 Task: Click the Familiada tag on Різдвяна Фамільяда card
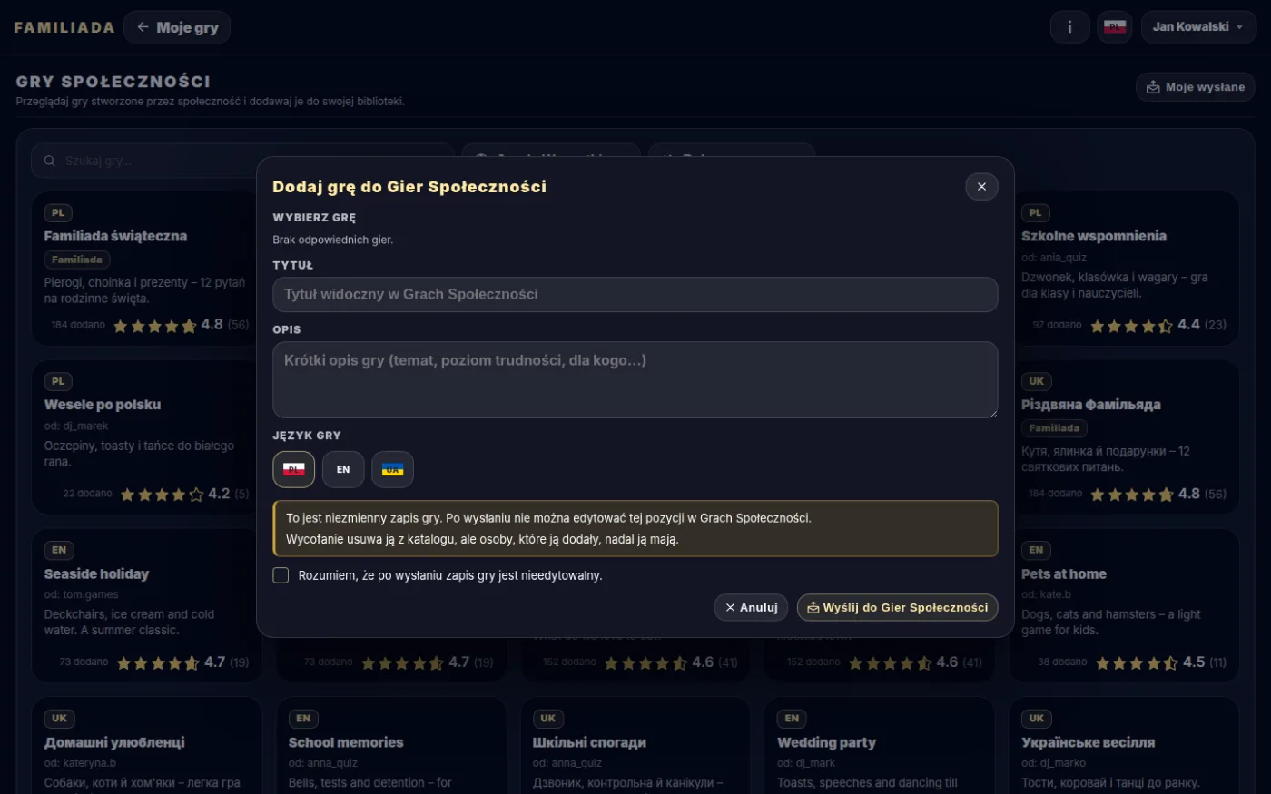1054,428
